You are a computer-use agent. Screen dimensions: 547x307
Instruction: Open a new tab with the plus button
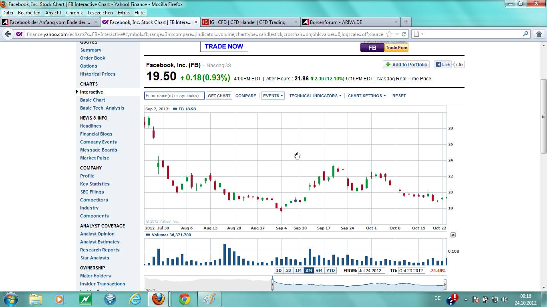tap(406, 22)
